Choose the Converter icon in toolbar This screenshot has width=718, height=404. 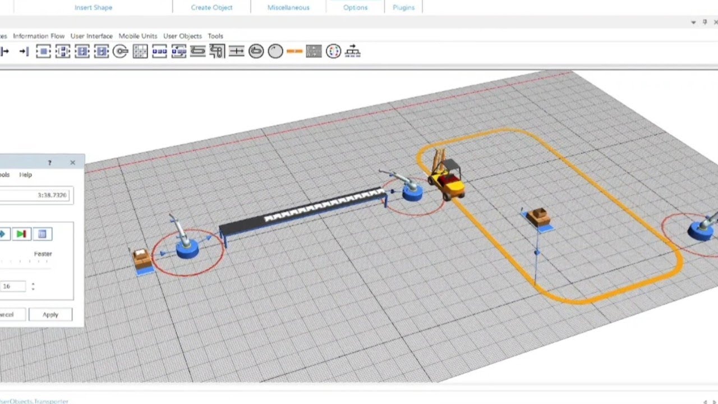pyautogui.click(x=237, y=52)
